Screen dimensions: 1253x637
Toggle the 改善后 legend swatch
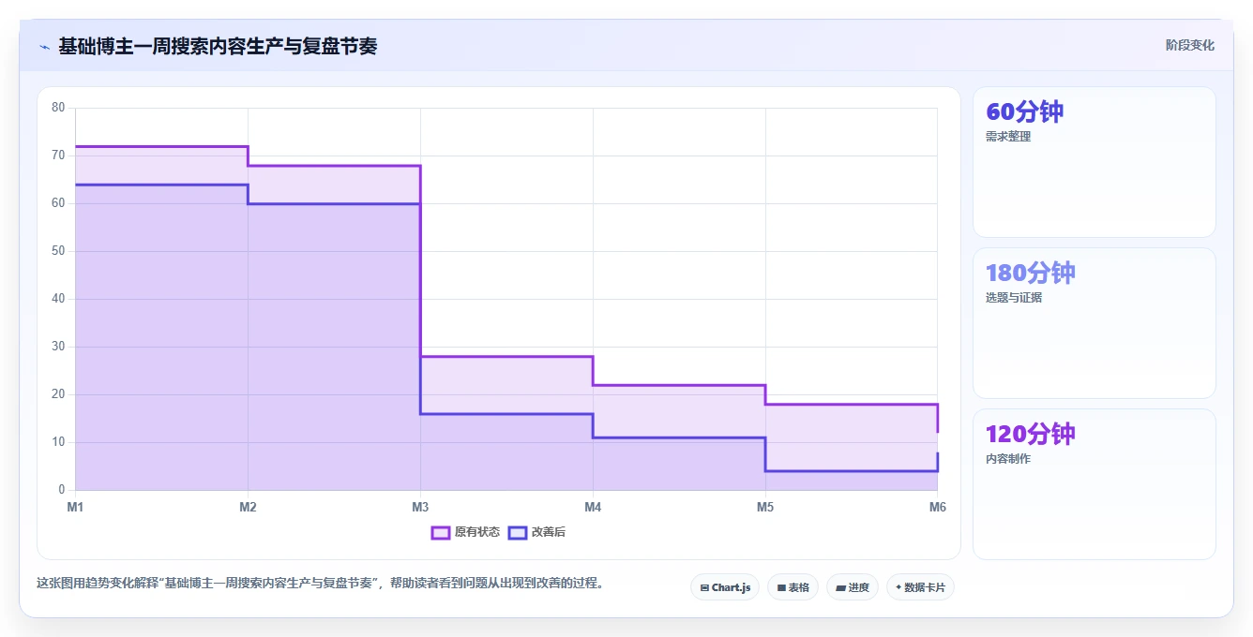pyautogui.click(x=518, y=532)
